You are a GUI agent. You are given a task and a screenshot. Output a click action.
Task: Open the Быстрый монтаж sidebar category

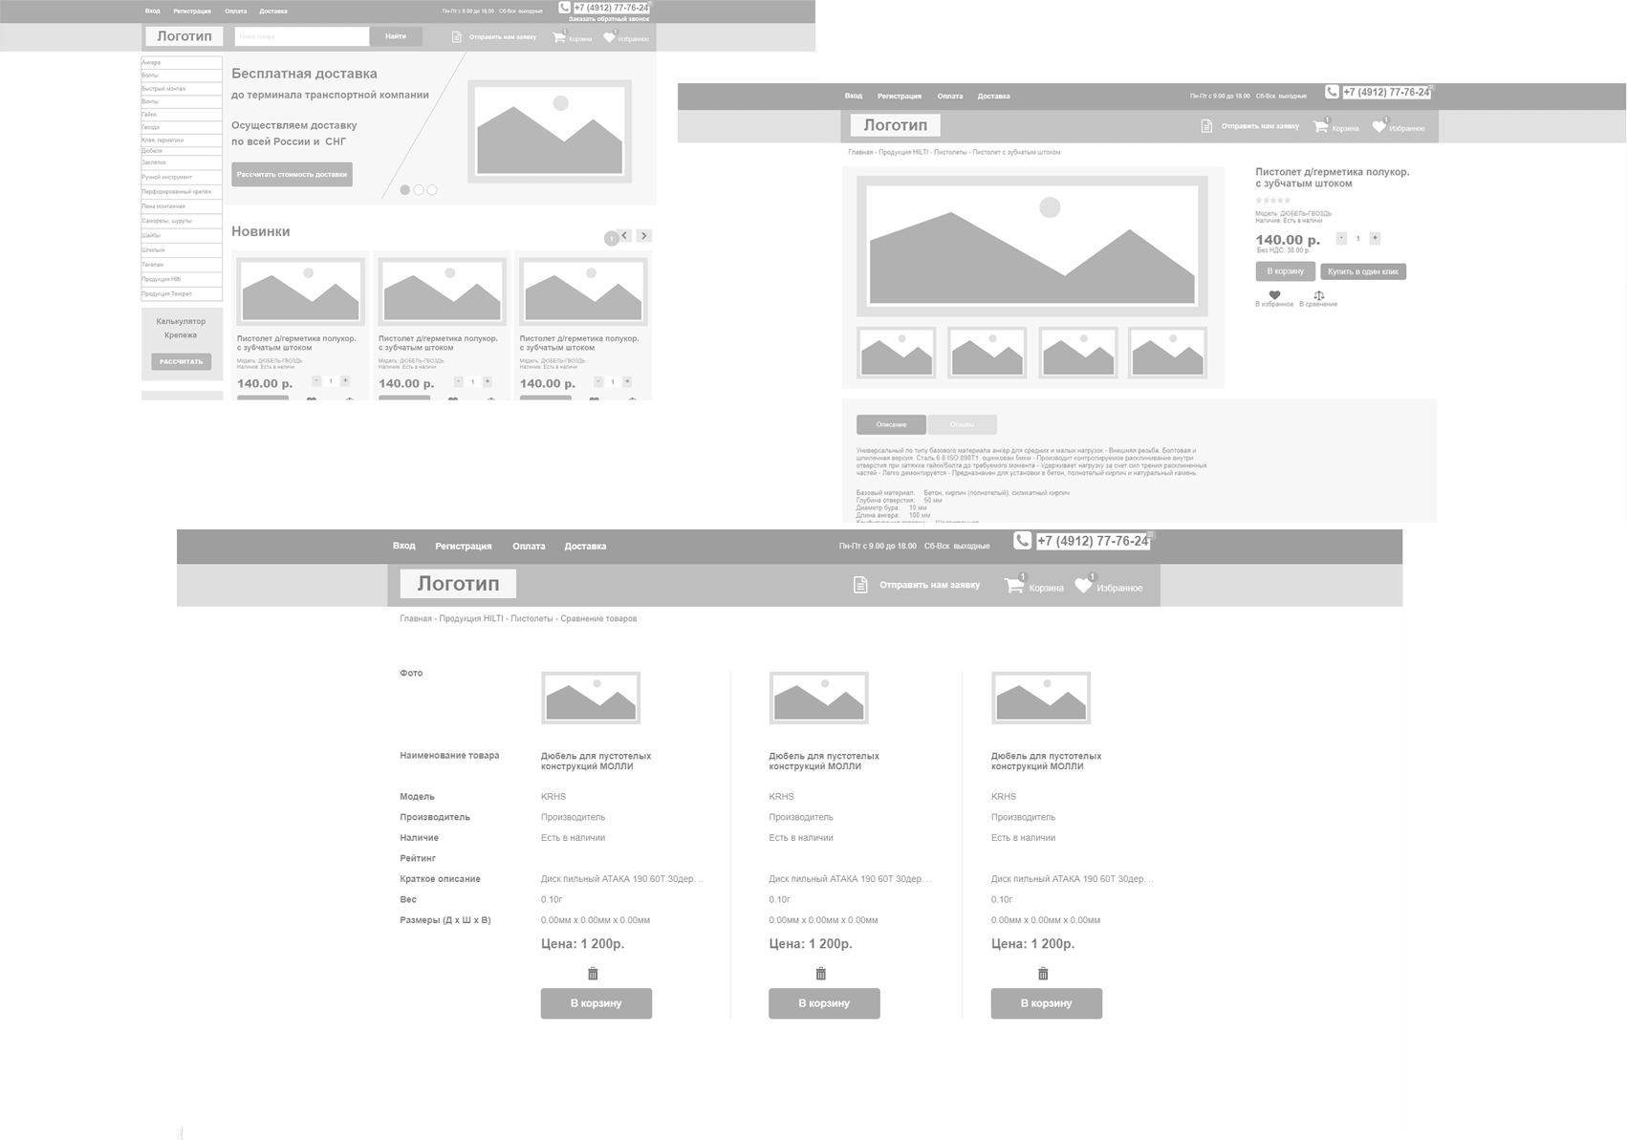coord(182,88)
